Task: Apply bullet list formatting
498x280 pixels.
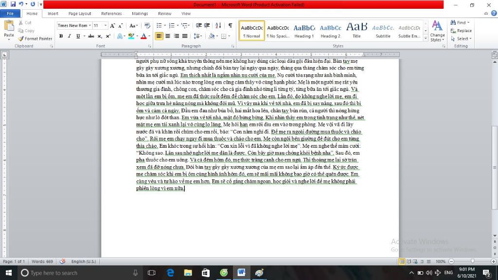Action: (159, 25)
